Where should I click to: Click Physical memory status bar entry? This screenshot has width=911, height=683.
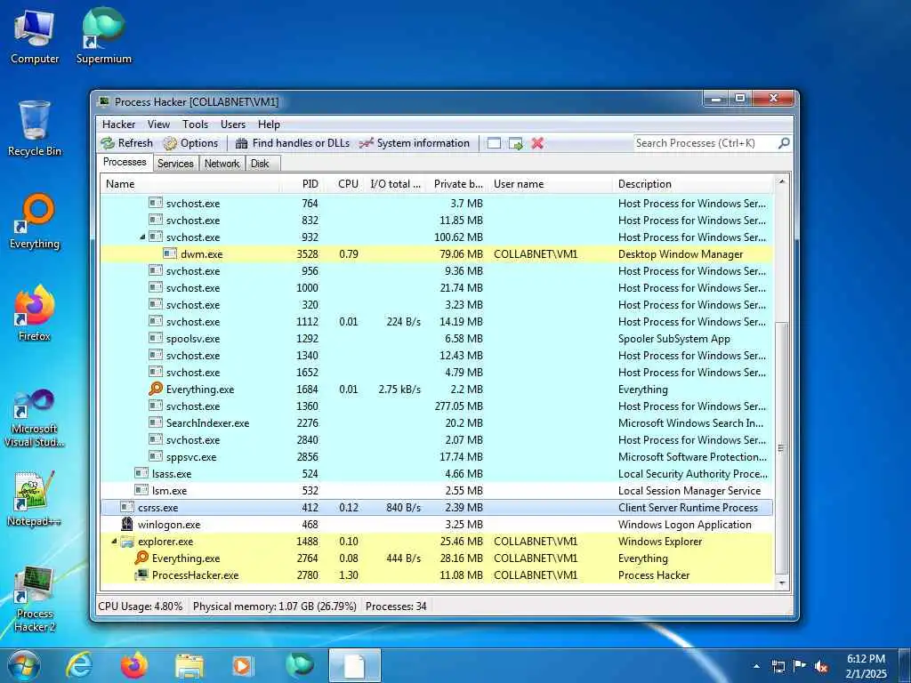pos(274,607)
